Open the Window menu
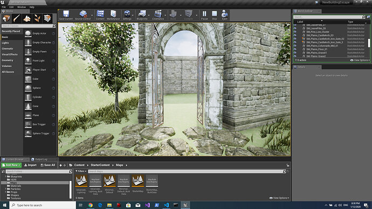This screenshot has height=209, width=372. click(x=22, y=7)
